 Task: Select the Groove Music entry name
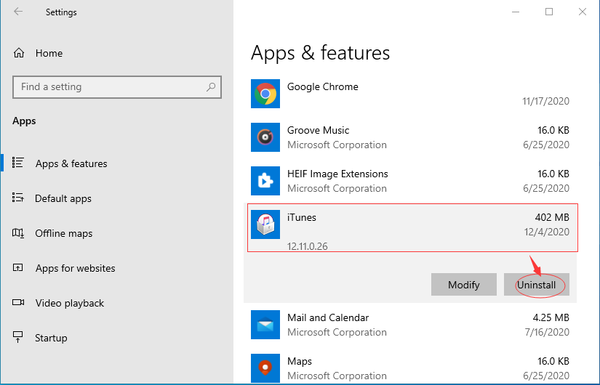(318, 130)
